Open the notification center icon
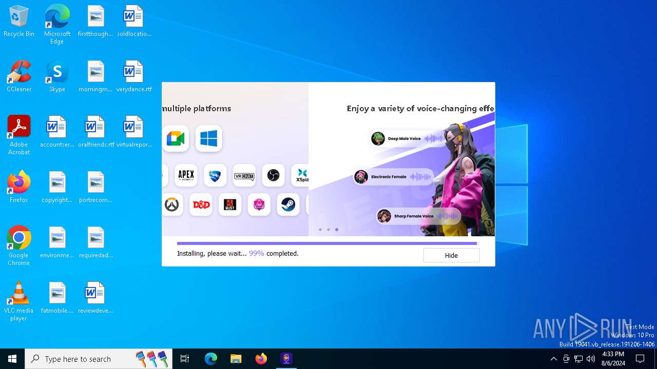The height and width of the screenshot is (369, 657). [641, 359]
